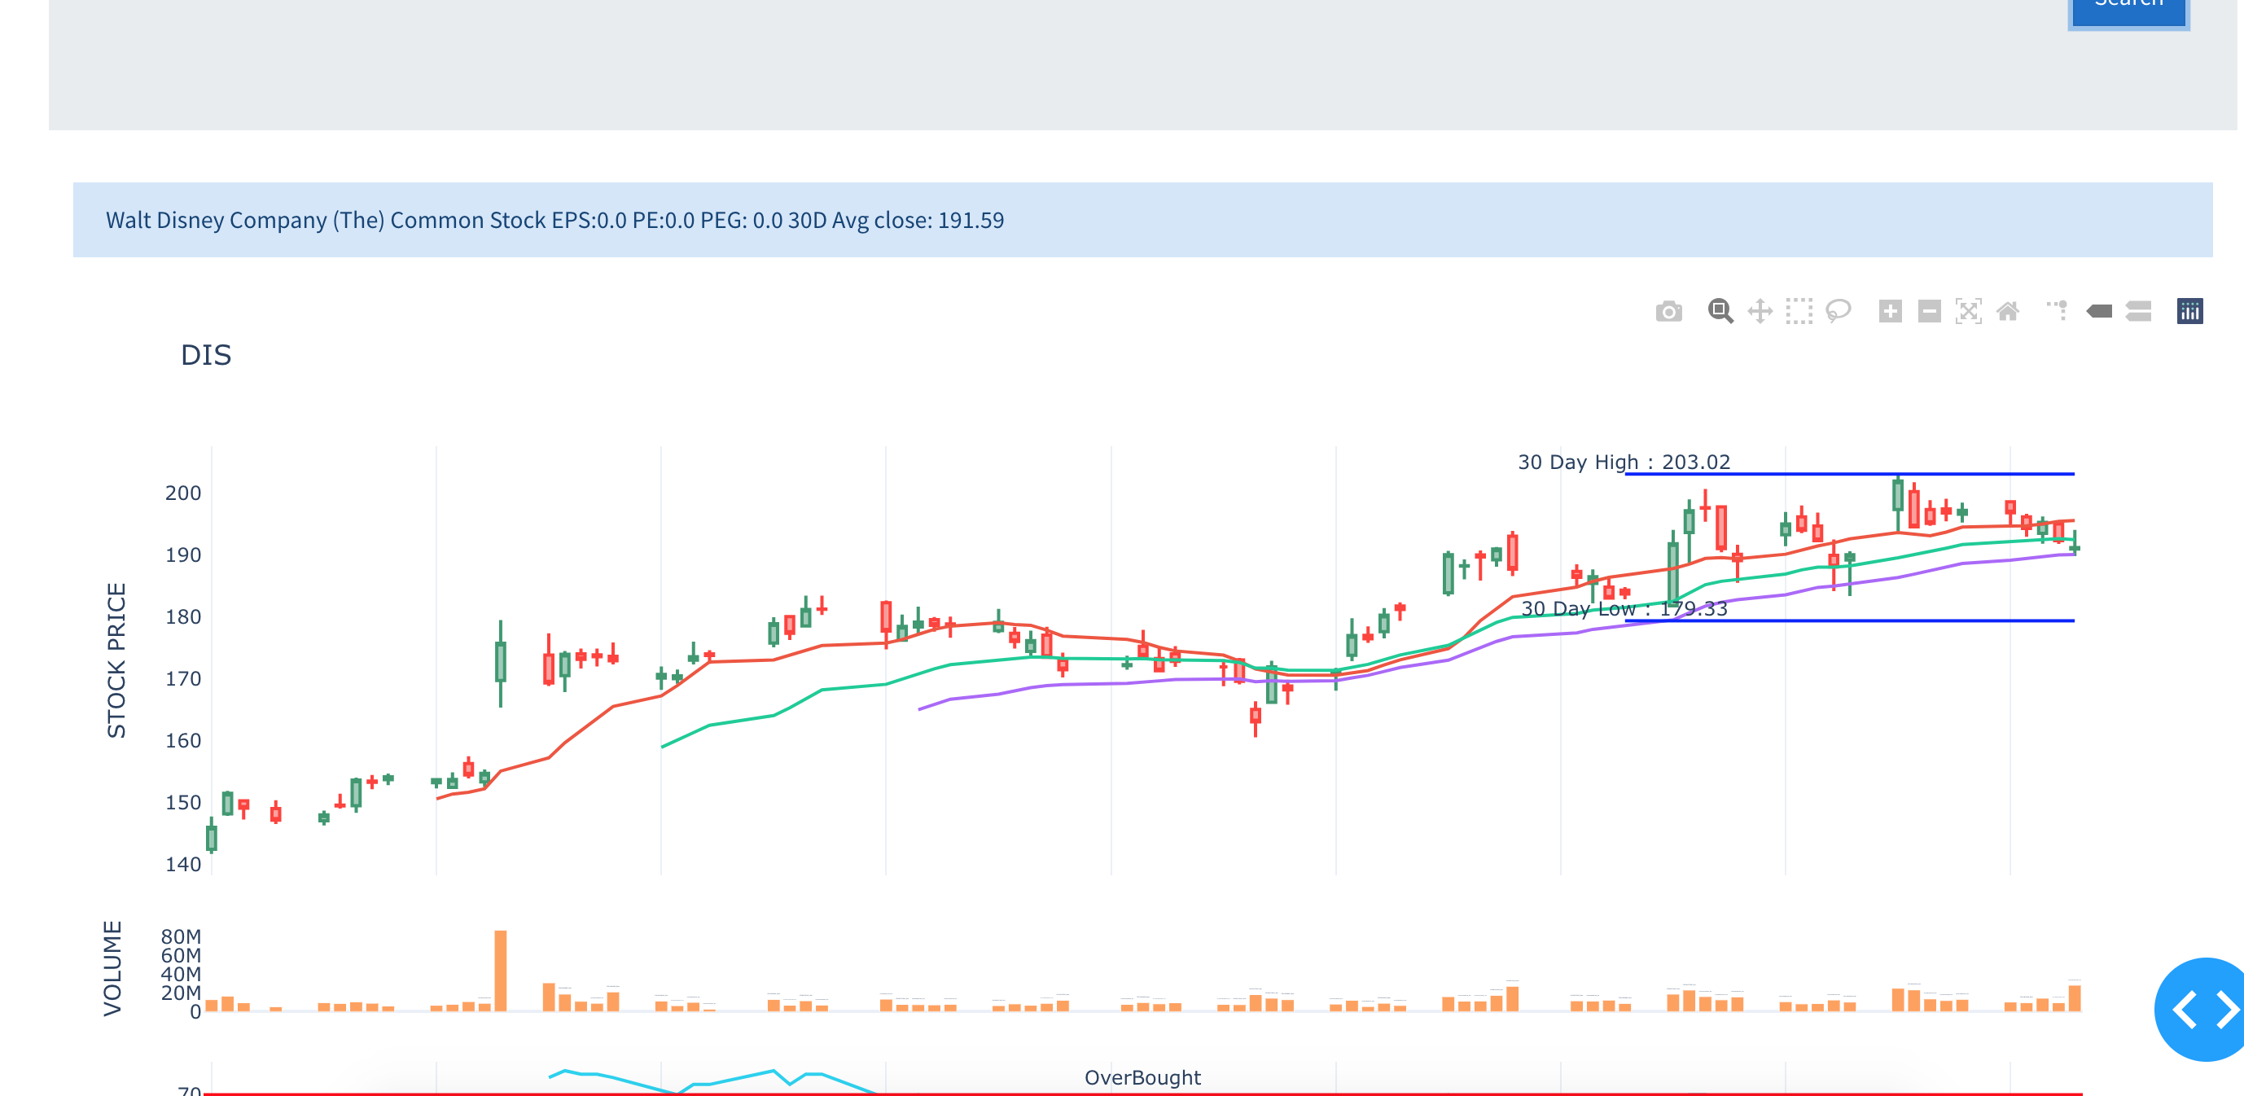Click the tallest orange volume bar
2244x1096 pixels.
coord(500,969)
